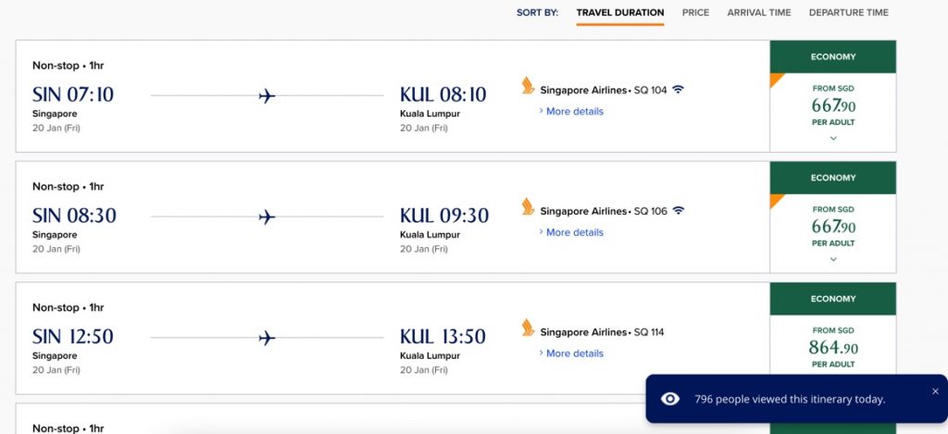Select the Travel Duration sort option
948x434 pixels.
click(620, 12)
